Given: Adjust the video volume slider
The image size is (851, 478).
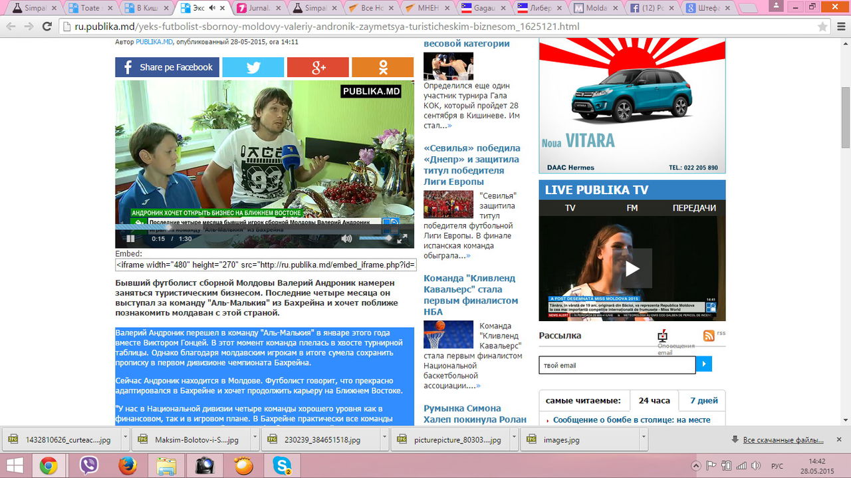Looking at the screenshot, I should click(376, 238).
